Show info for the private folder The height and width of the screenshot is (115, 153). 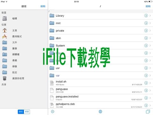click(146, 31)
